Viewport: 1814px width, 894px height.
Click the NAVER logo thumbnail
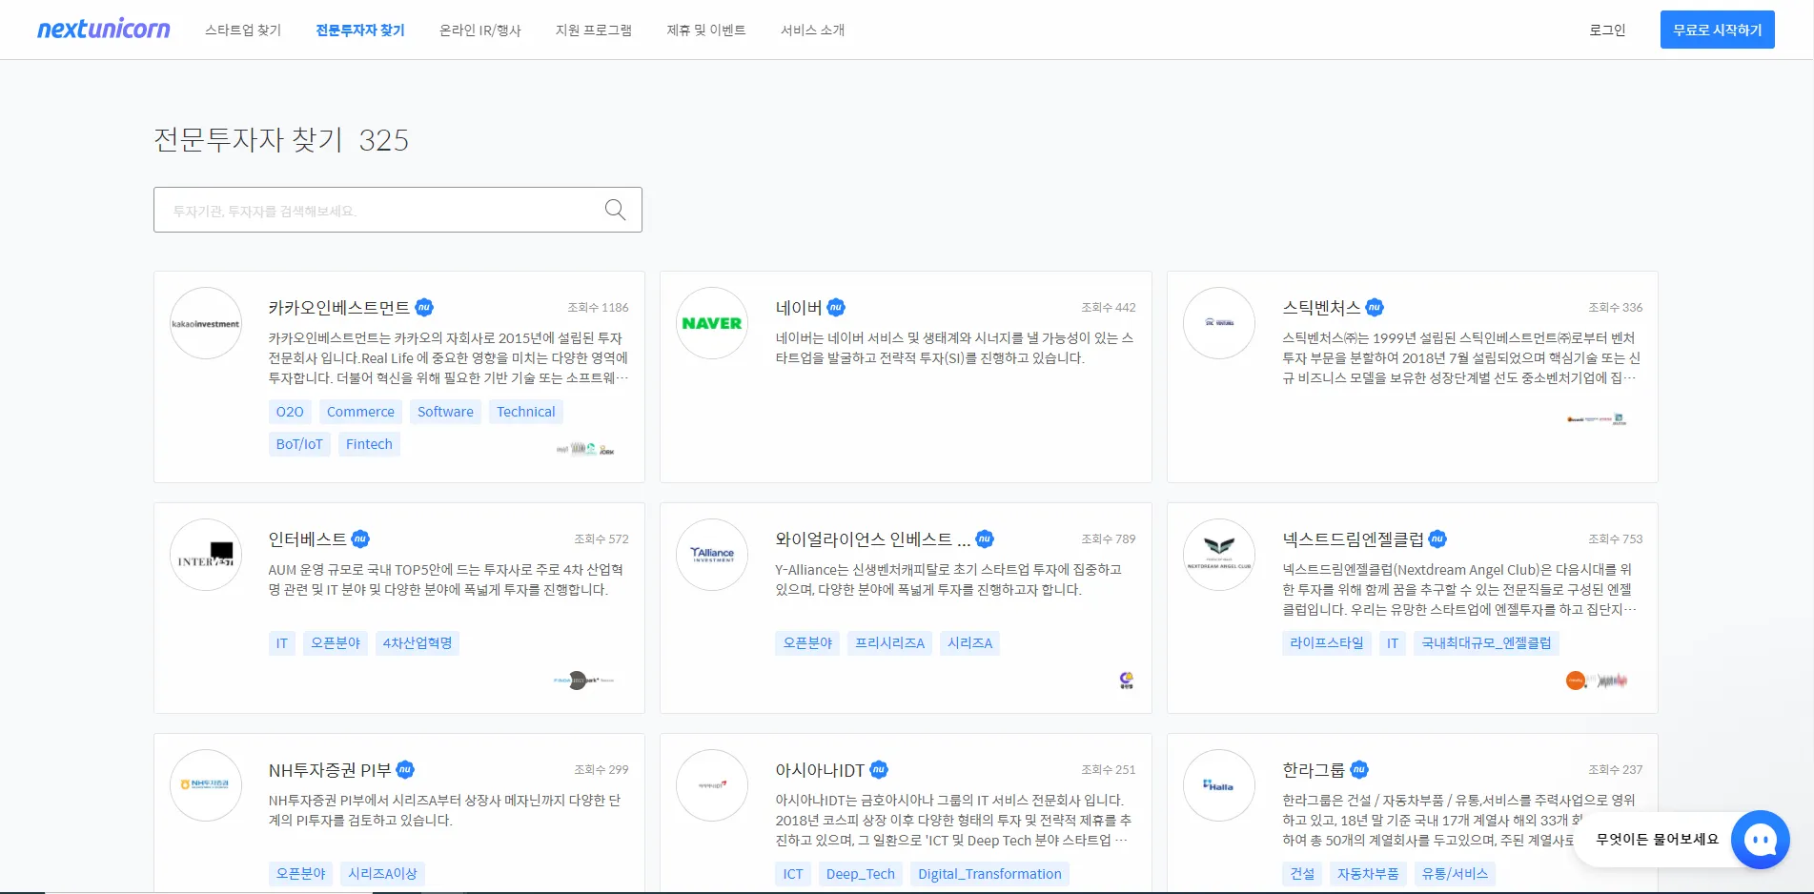(x=712, y=323)
